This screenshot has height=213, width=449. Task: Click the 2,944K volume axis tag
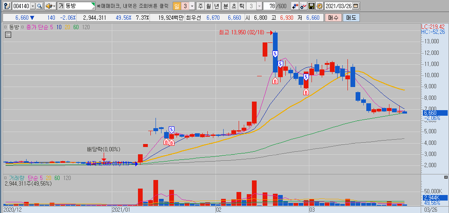(435, 198)
